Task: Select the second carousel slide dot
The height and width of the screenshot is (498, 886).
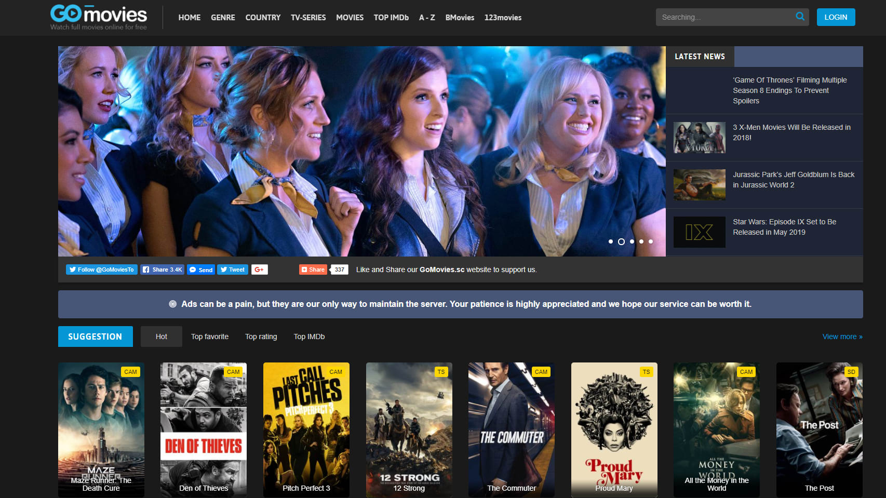Action: (x=621, y=241)
